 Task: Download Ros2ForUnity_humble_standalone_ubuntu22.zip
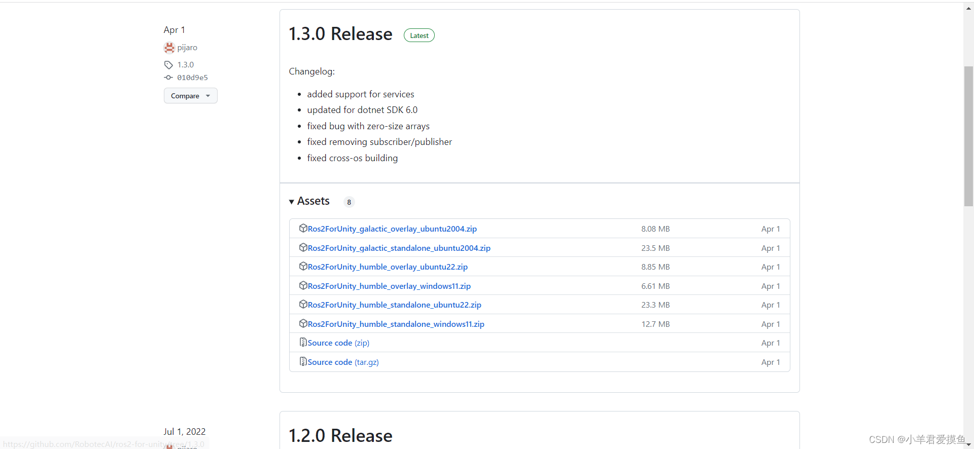tap(394, 305)
